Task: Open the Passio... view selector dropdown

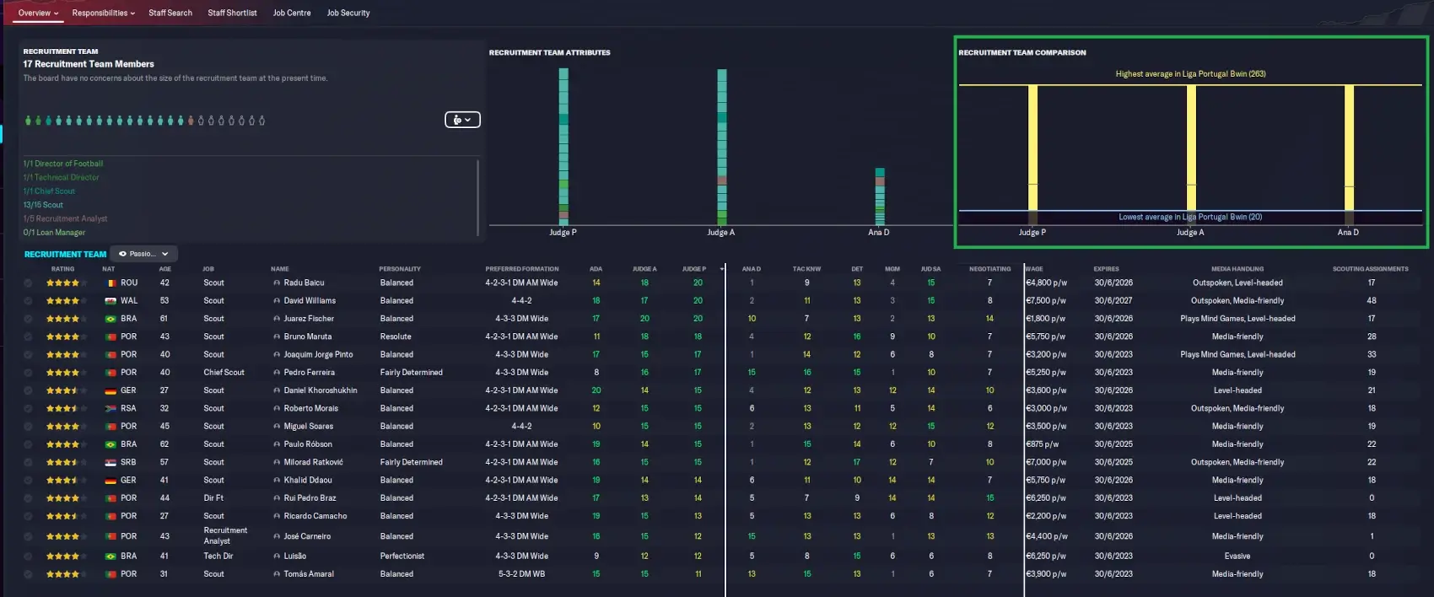Action: 144,254
